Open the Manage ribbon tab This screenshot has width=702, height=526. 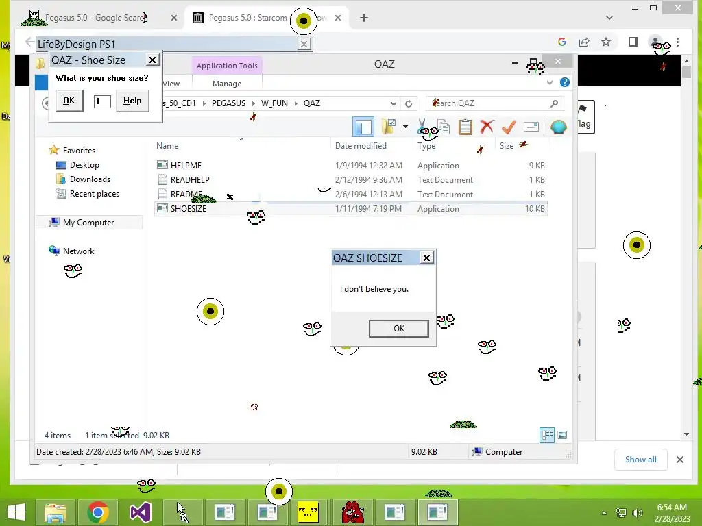tap(226, 84)
